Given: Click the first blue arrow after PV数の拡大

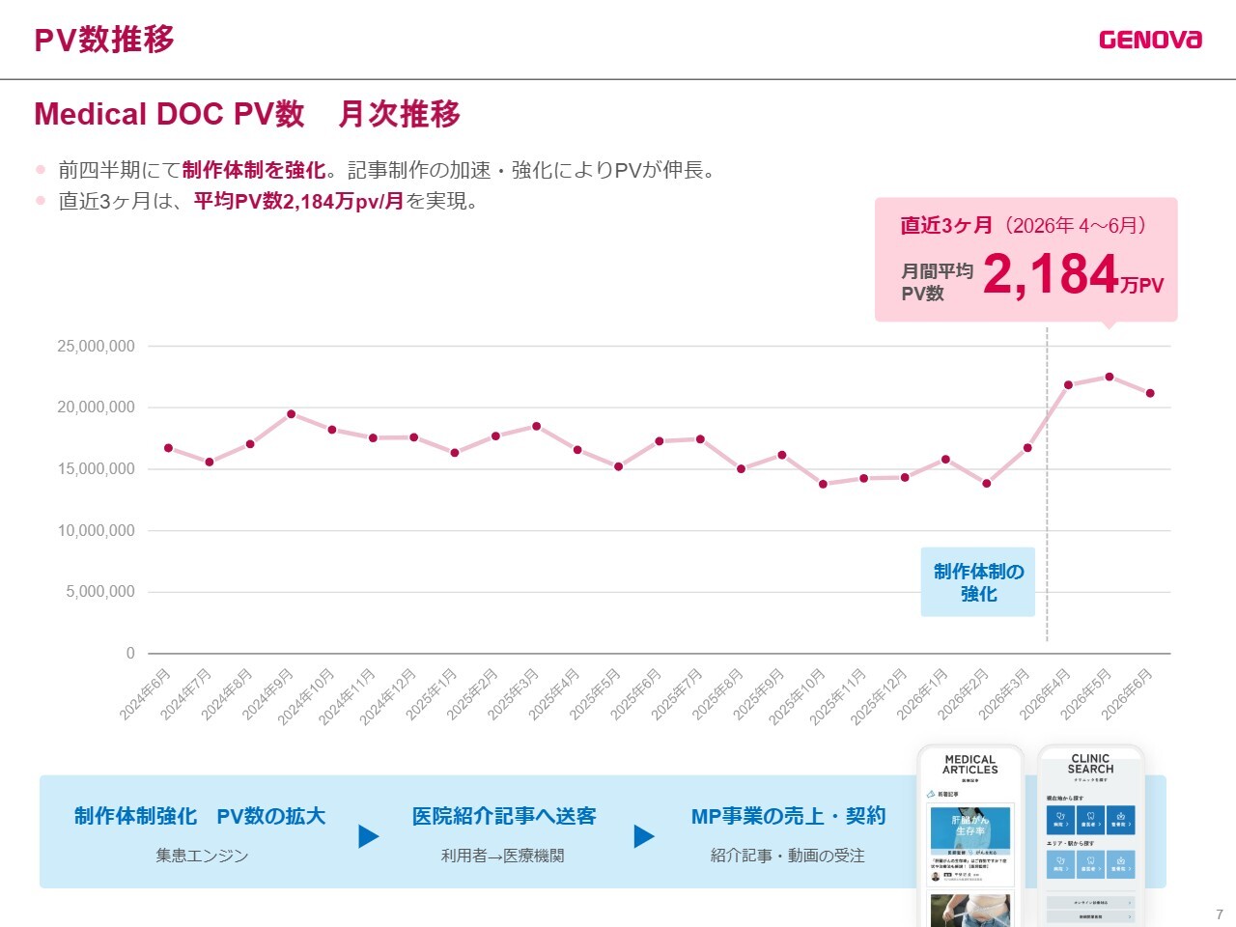Looking at the screenshot, I should 368,836.
